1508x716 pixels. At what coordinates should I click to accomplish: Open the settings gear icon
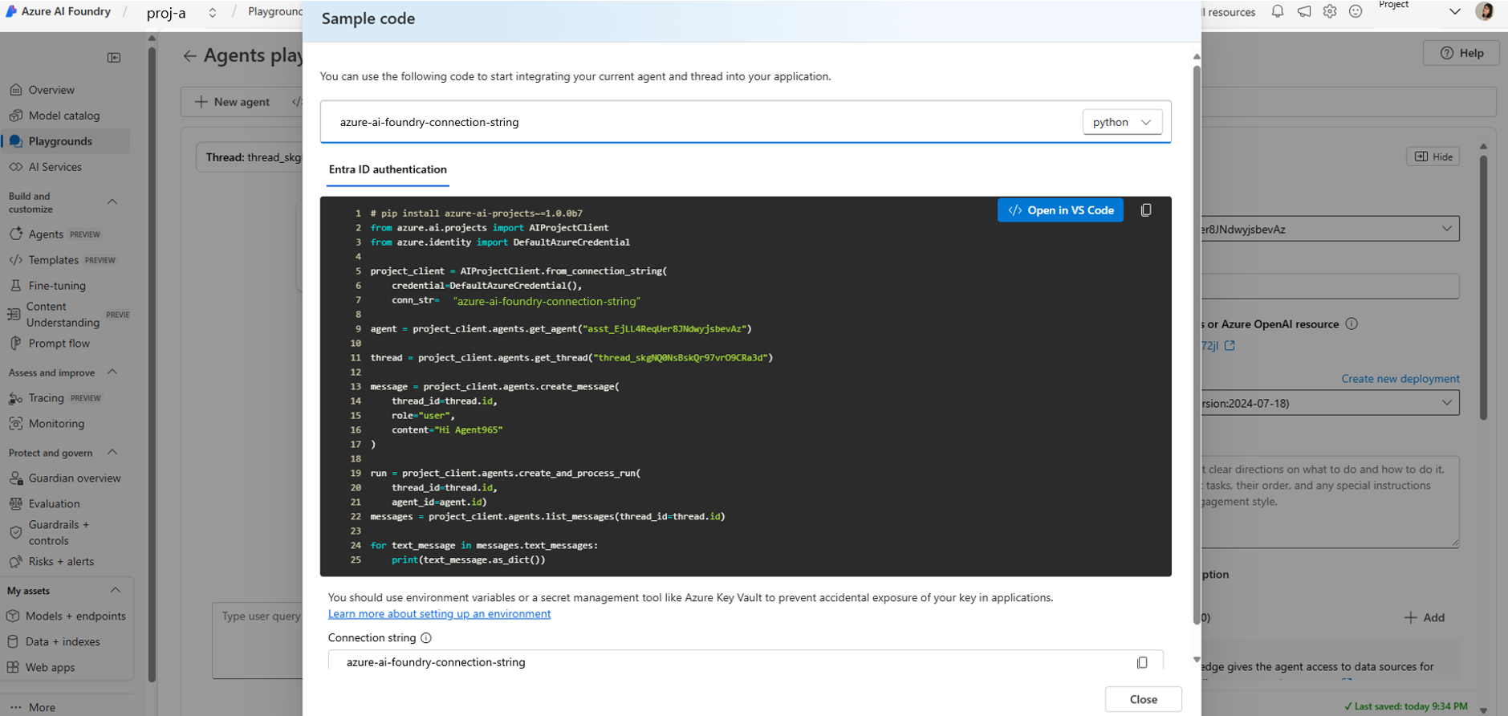1330,11
